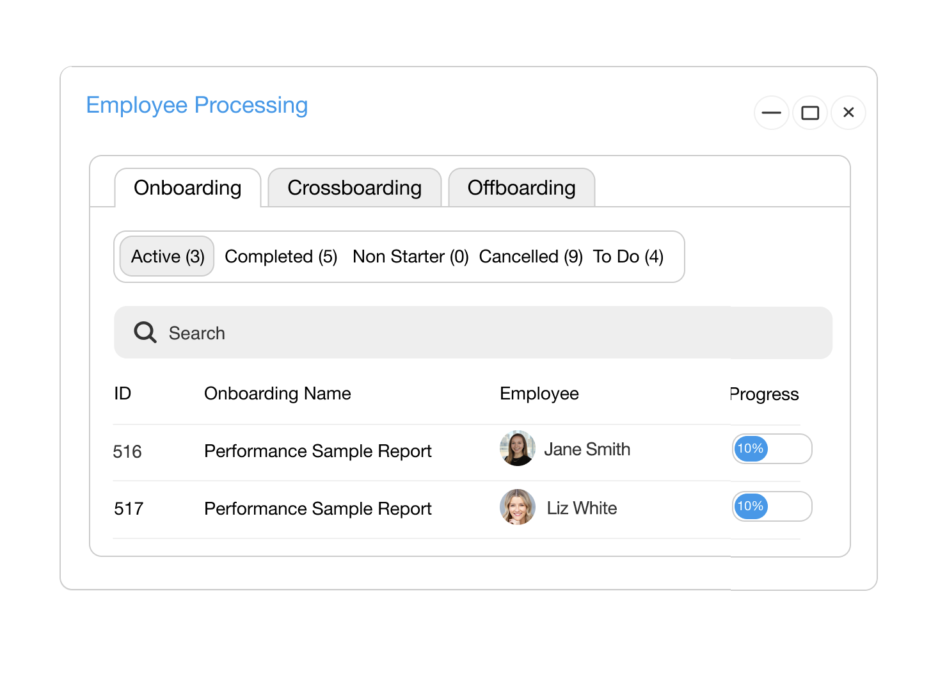Open the Offboarding tab
Screen dimensions: 947x692
(521, 188)
